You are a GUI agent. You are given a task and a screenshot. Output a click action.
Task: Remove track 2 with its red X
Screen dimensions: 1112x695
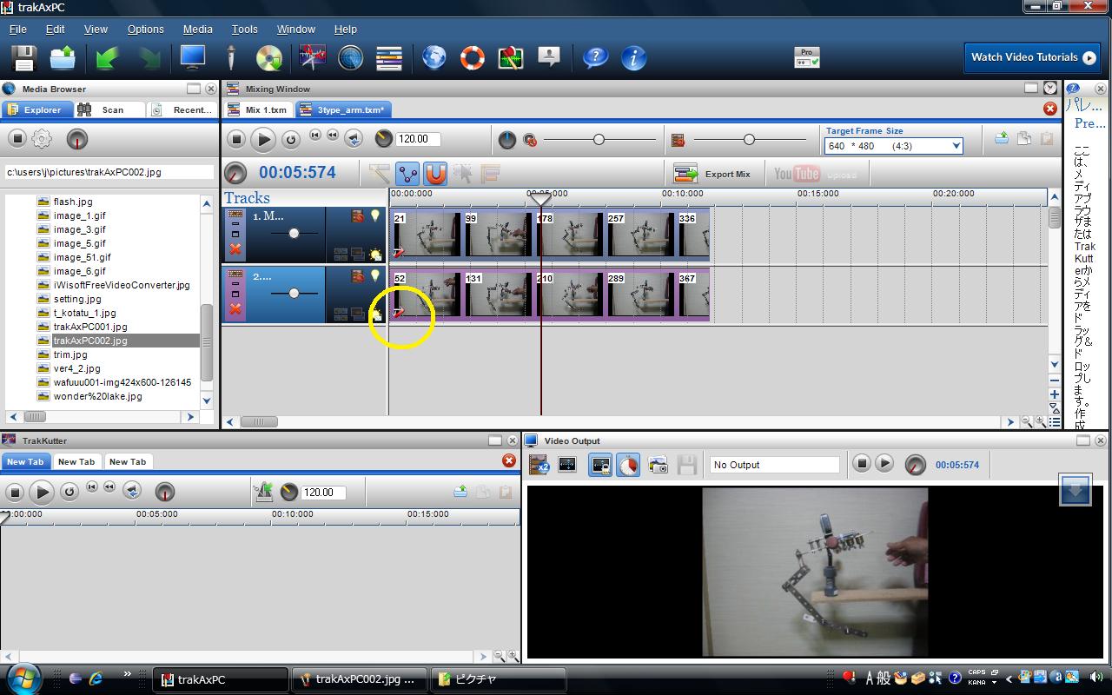pos(235,309)
